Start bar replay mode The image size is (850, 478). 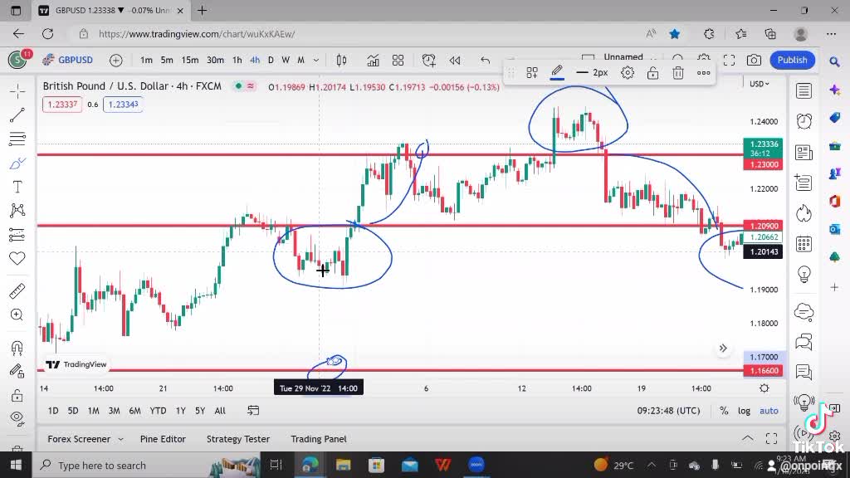pyautogui.click(x=455, y=60)
